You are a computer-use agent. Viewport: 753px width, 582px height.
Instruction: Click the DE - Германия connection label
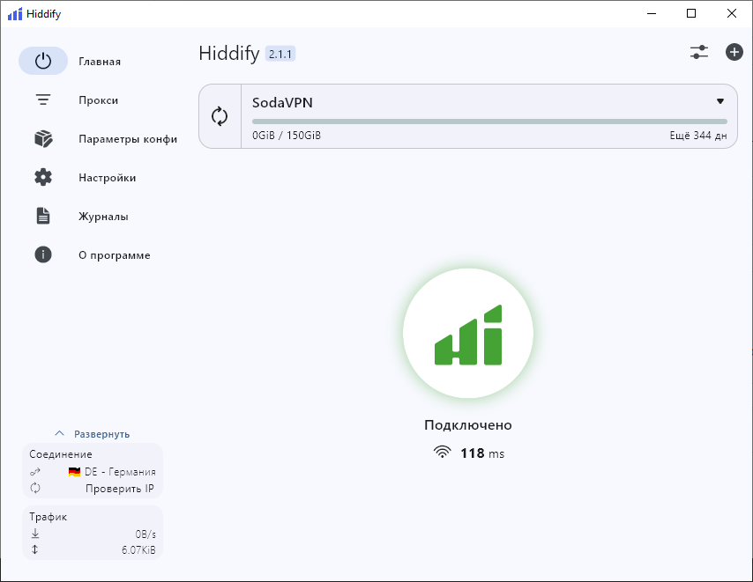point(120,472)
